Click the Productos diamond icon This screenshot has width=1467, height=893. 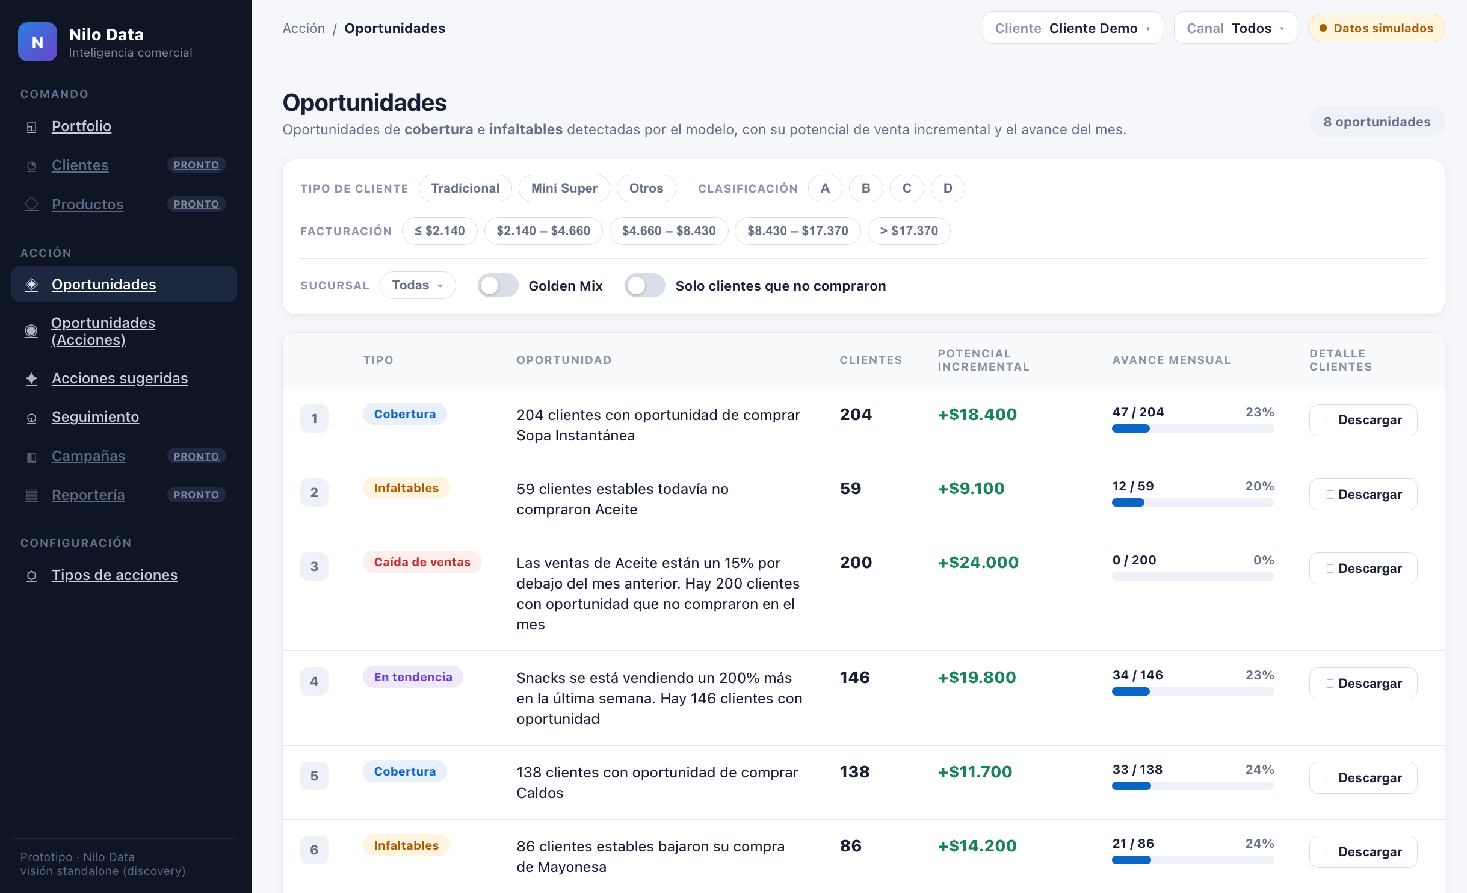tap(32, 205)
